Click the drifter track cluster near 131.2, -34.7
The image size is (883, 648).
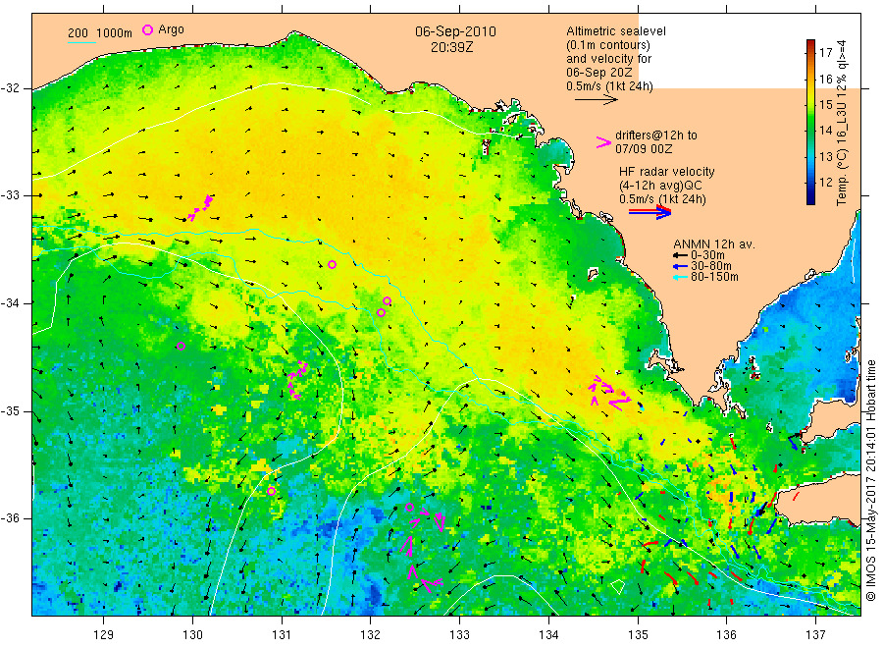click(x=296, y=380)
